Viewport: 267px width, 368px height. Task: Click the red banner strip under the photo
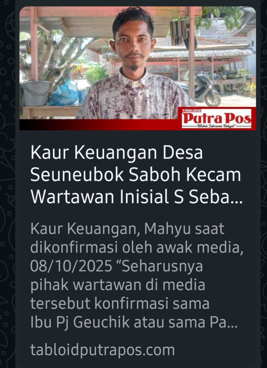(101, 125)
